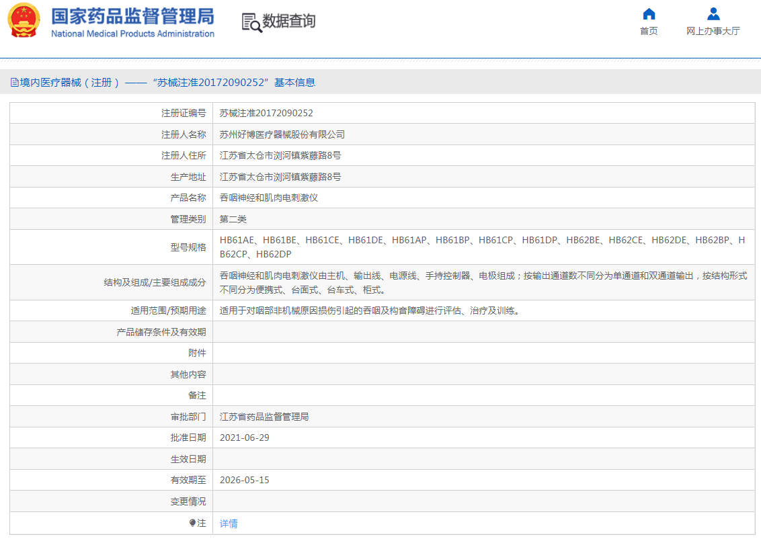Select the 首页 home icon
This screenshot has height=541, width=761.
pyautogui.click(x=648, y=13)
